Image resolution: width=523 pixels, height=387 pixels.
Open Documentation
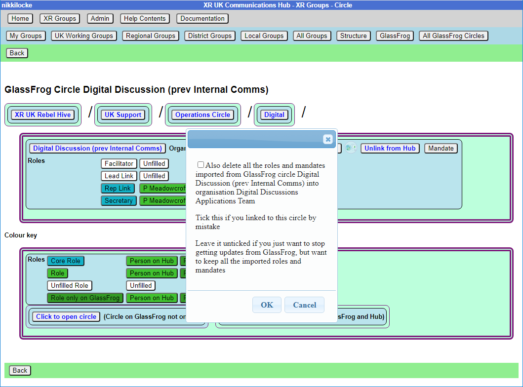coord(202,19)
